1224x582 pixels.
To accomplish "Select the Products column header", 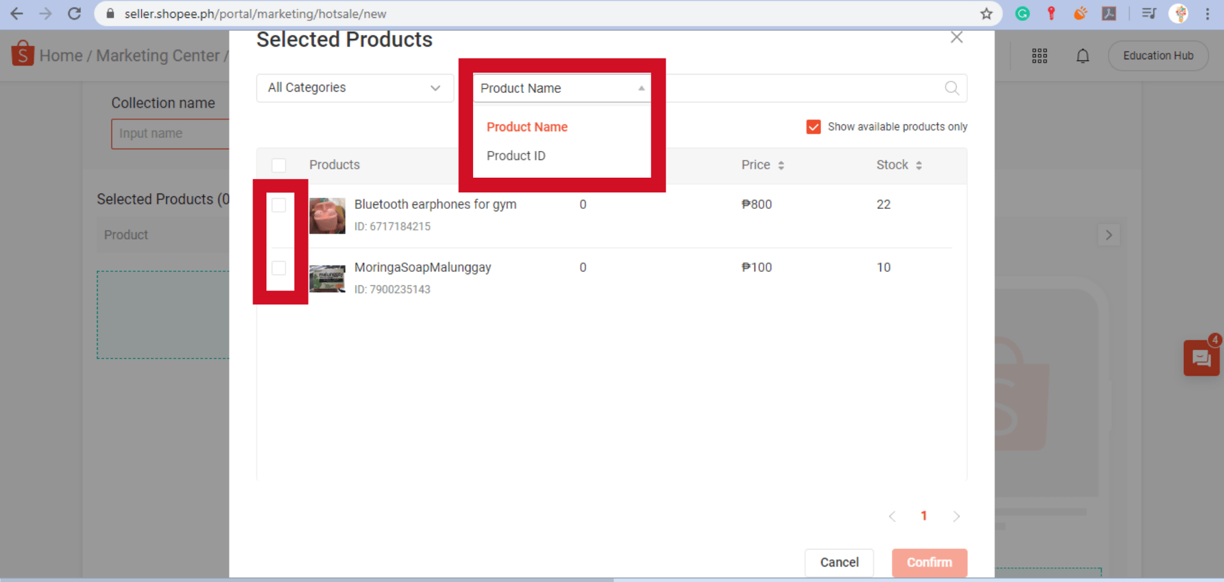I will coord(335,165).
